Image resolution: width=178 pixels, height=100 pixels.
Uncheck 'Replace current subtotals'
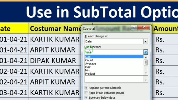click(86, 88)
